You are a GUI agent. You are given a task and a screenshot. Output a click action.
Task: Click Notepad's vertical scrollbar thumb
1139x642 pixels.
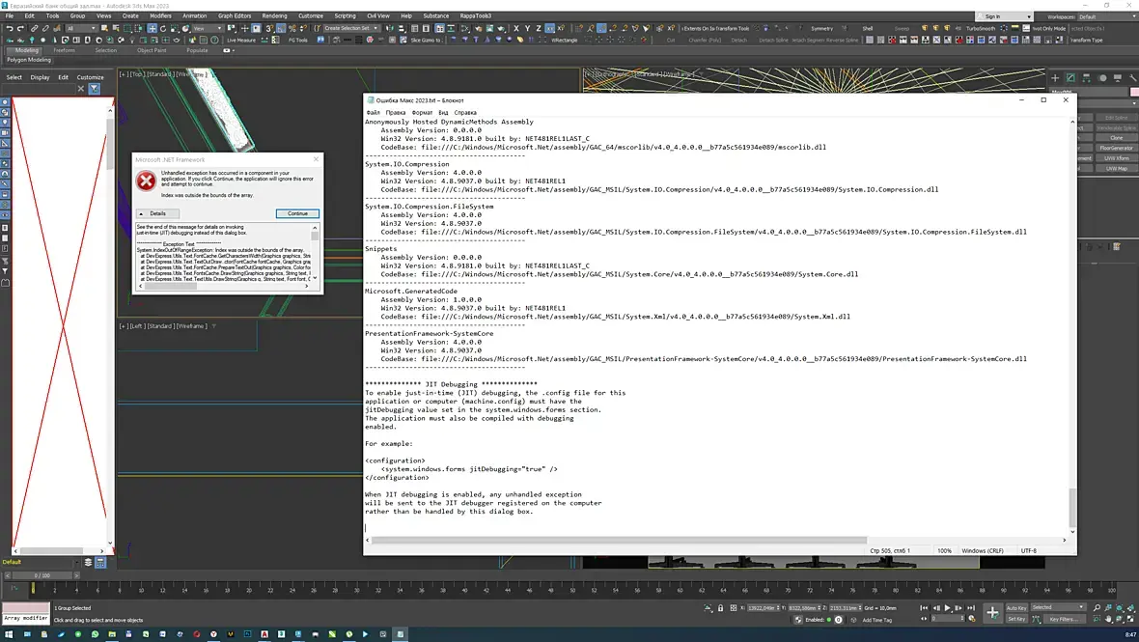(1072, 508)
